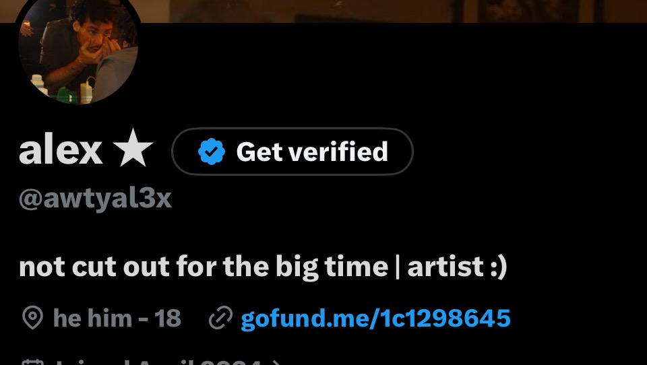
Task: Click the Get verified button
Action: click(x=292, y=152)
